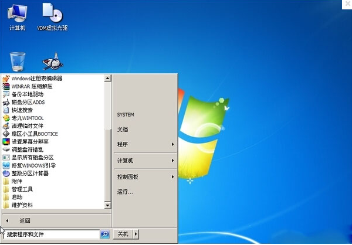The image size is (352, 245).
Task: Select the 管理工具 text label
Action: pyautogui.click(x=22, y=189)
